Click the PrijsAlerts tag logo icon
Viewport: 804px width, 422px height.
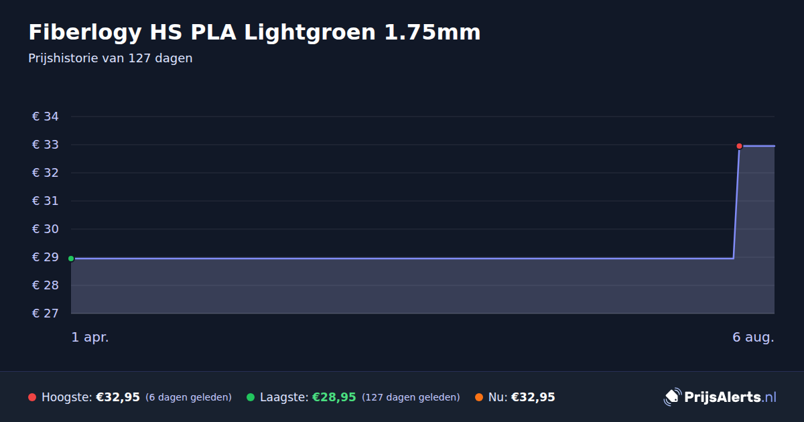[x=672, y=397]
